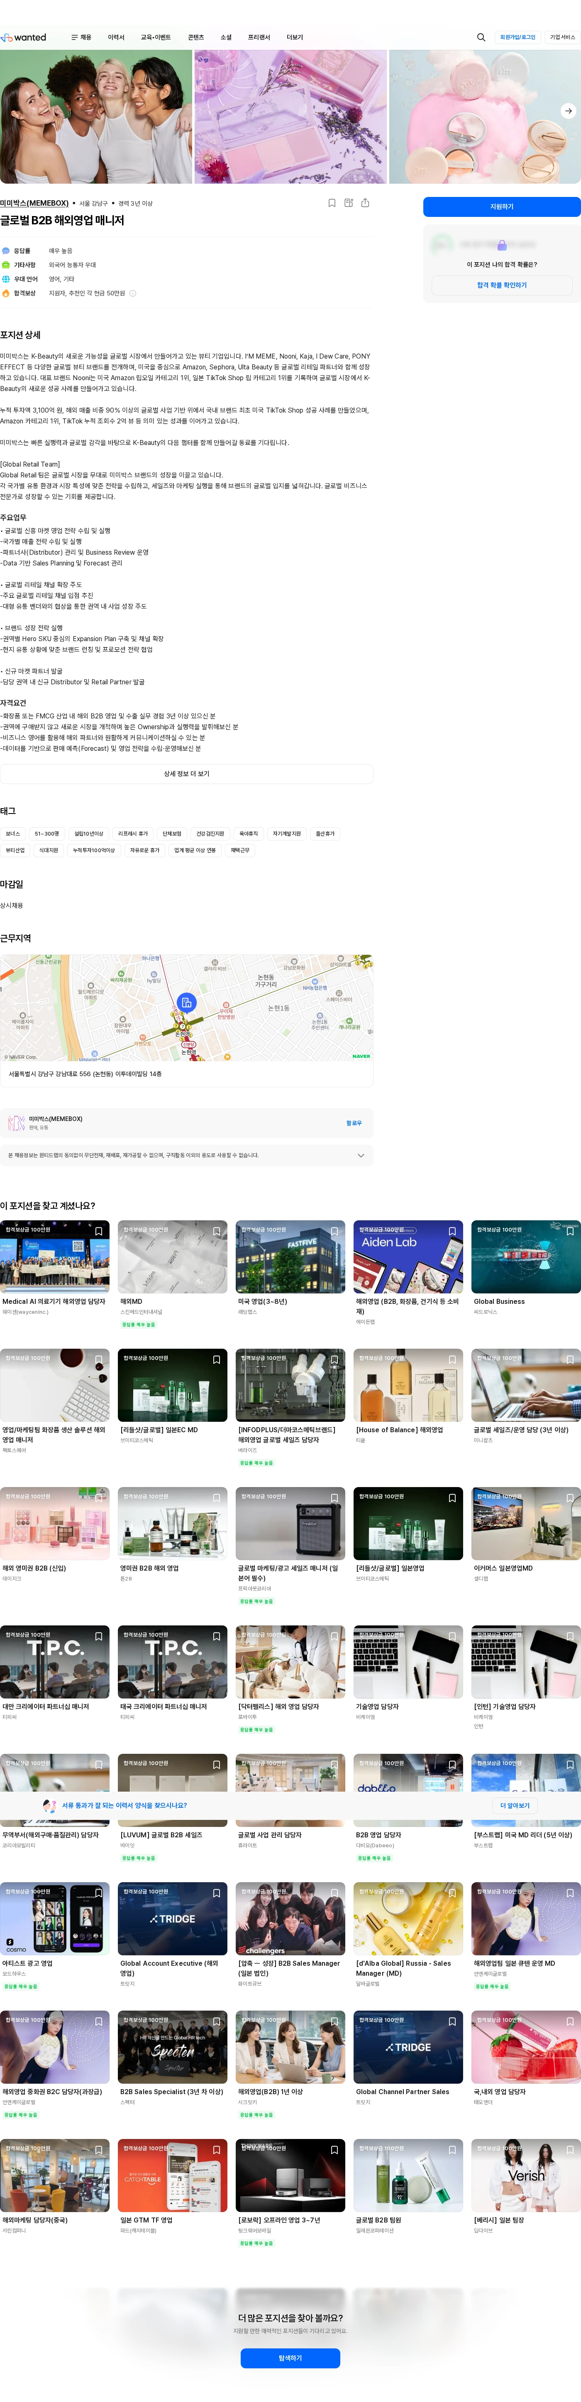Viewport: 581px width, 2402px height.
Task: Click bookmark icon on B2B Sales Specialist card
Action: 217,2021
